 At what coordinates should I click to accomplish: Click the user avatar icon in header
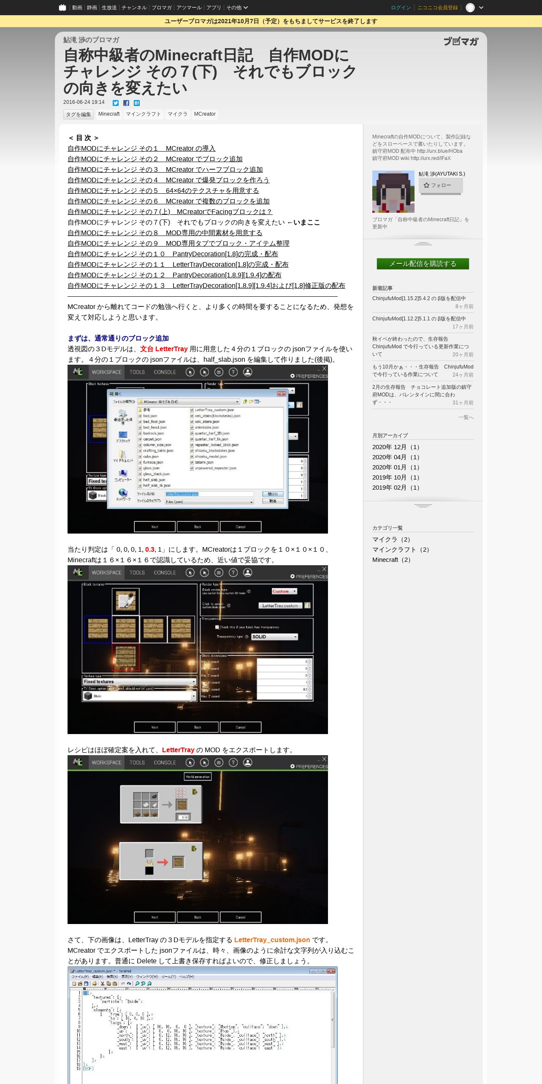(470, 8)
